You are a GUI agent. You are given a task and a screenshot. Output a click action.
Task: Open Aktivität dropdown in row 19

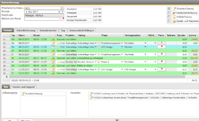[x=155, y=69]
